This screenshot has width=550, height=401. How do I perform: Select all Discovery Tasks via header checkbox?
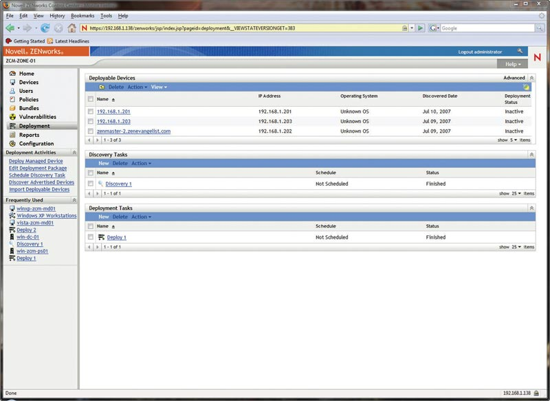(91, 173)
